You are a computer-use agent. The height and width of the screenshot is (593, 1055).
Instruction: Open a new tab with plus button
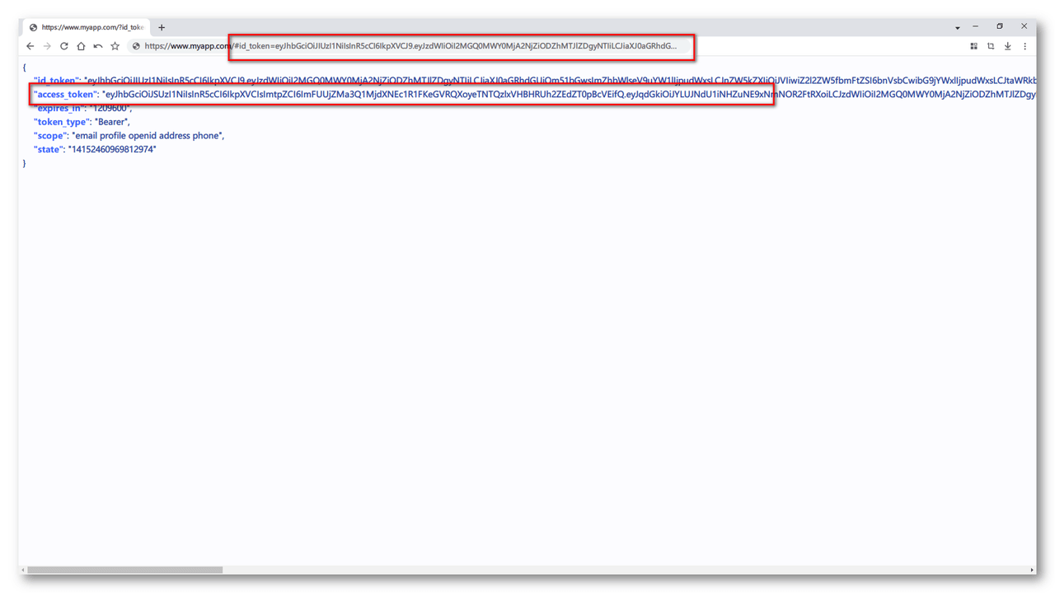point(162,27)
